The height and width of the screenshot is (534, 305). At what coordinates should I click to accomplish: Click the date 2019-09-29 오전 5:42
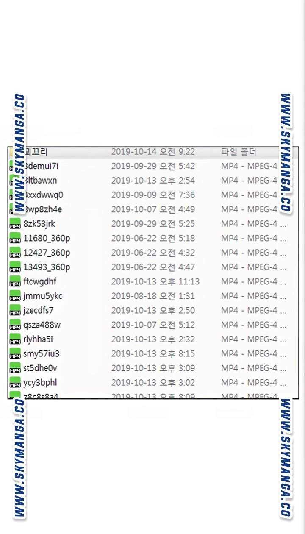click(x=153, y=166)
